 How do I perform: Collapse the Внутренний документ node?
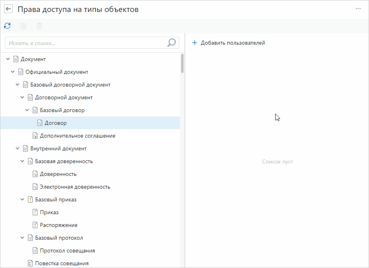point(18,148)
